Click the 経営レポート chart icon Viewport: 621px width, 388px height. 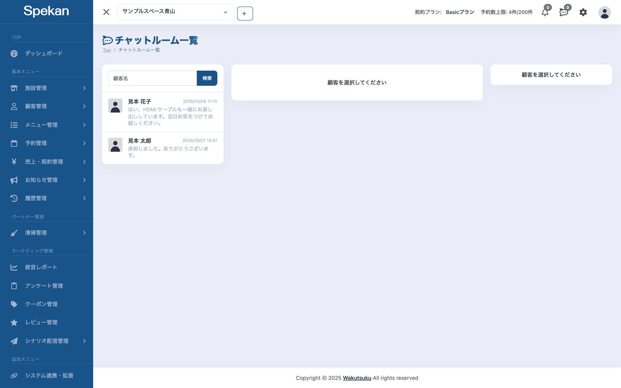coord(14,267)
